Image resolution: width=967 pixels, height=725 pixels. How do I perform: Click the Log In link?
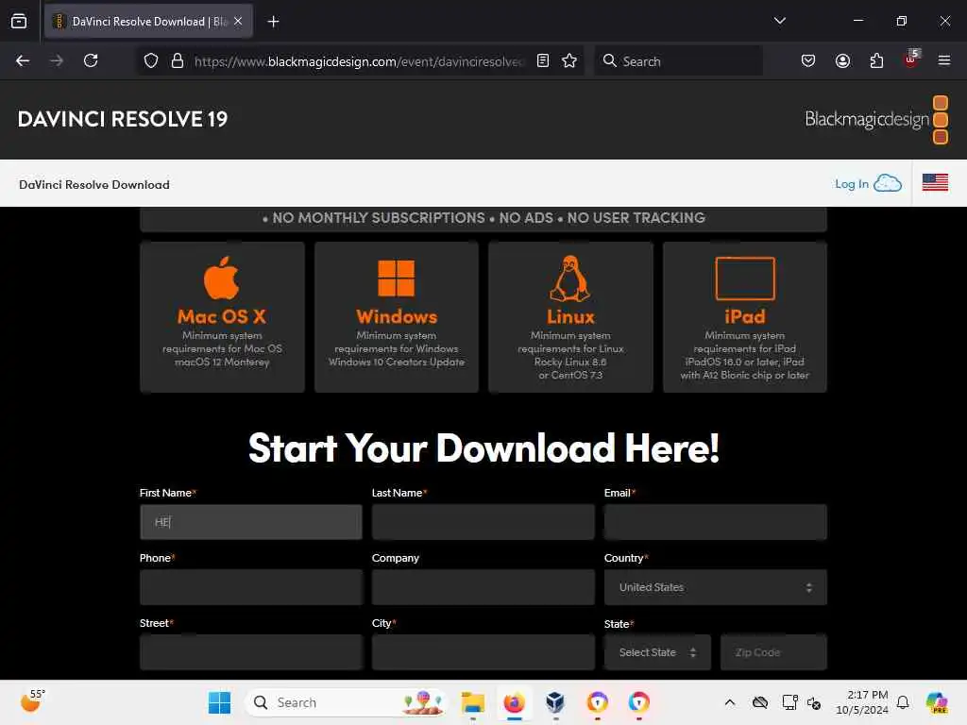coord(851,184)
